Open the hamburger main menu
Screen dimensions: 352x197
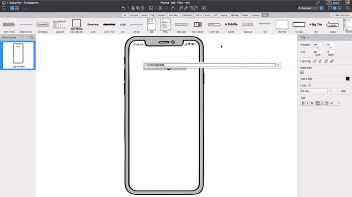tap(4, 8)
